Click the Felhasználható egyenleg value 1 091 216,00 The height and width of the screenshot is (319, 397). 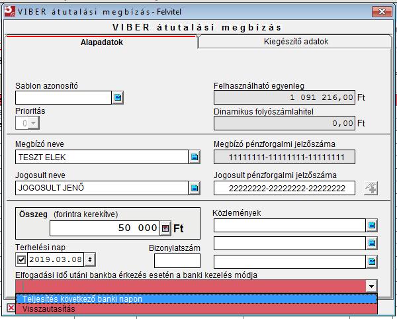pos(285,97)
